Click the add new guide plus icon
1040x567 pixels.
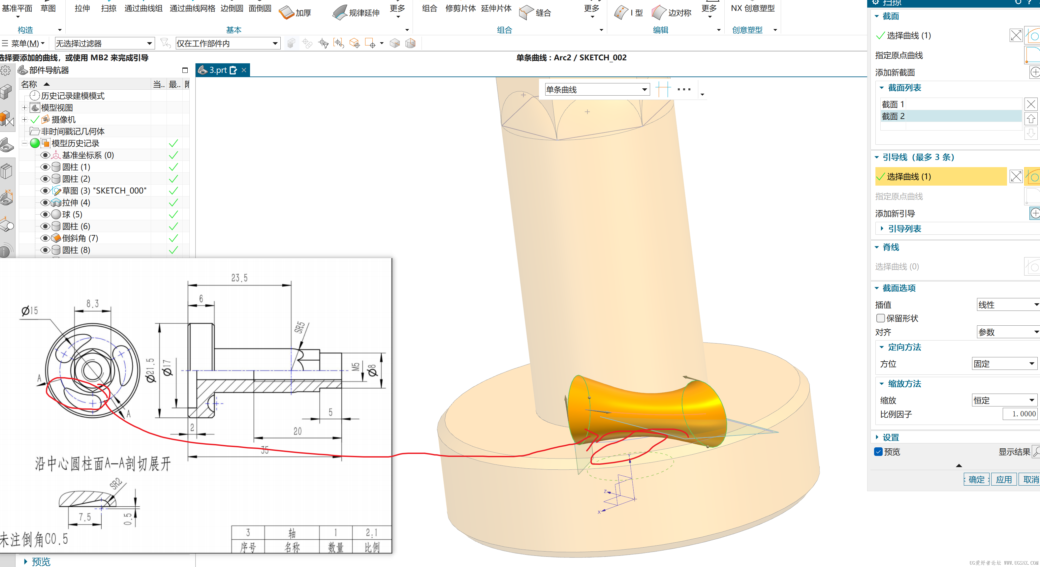pyautogui.click(x=1034, y=214)
